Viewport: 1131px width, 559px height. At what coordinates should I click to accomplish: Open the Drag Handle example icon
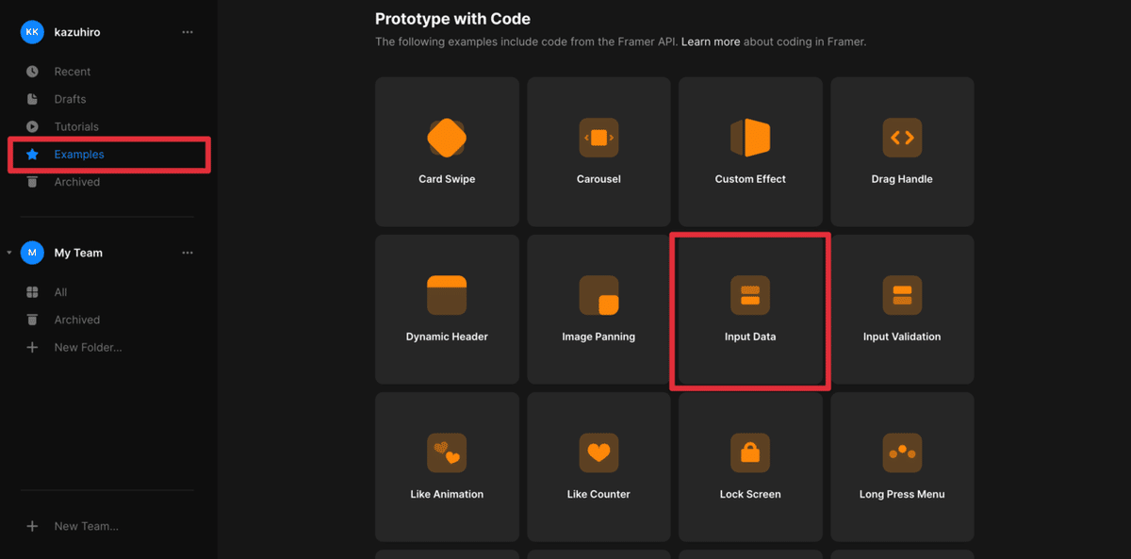pos(902,138)
